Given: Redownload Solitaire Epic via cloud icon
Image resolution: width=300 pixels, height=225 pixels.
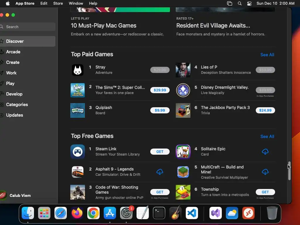Looking at the screenshot, I should coord(265,152).
